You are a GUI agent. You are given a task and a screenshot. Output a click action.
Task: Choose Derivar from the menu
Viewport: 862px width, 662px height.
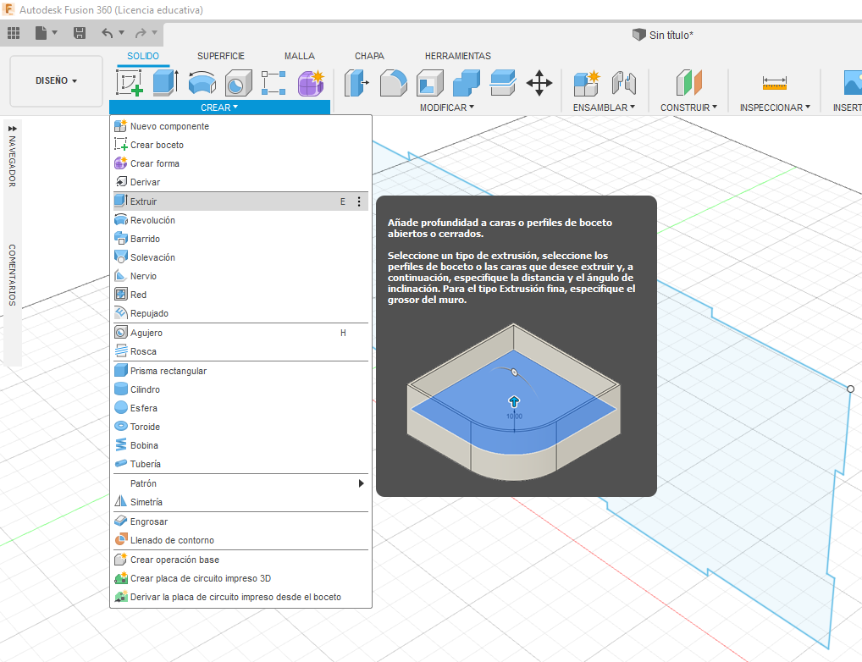pyautogui.click(x=240, y=183)
